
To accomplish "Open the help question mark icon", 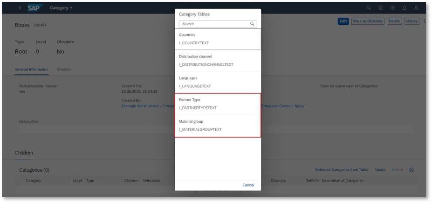I will 392,8.
